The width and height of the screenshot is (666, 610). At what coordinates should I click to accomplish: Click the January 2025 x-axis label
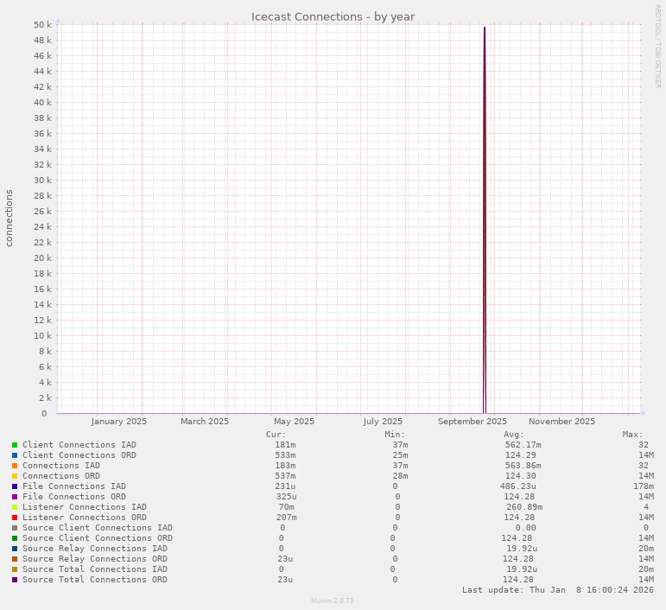point(118,422)
